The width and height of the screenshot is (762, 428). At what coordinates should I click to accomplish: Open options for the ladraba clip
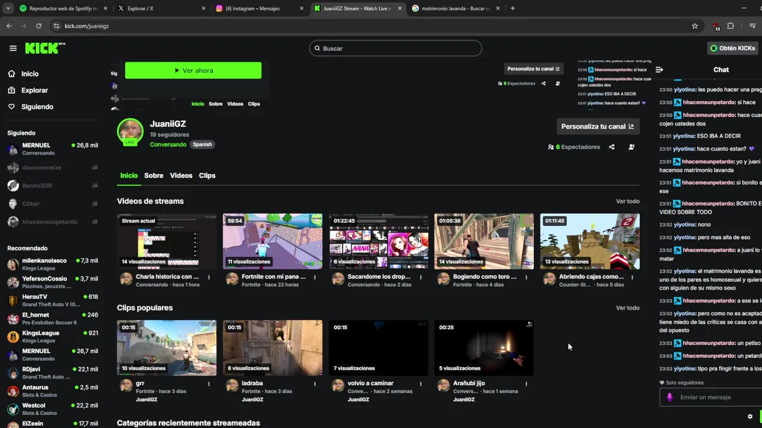click(315, 384)
